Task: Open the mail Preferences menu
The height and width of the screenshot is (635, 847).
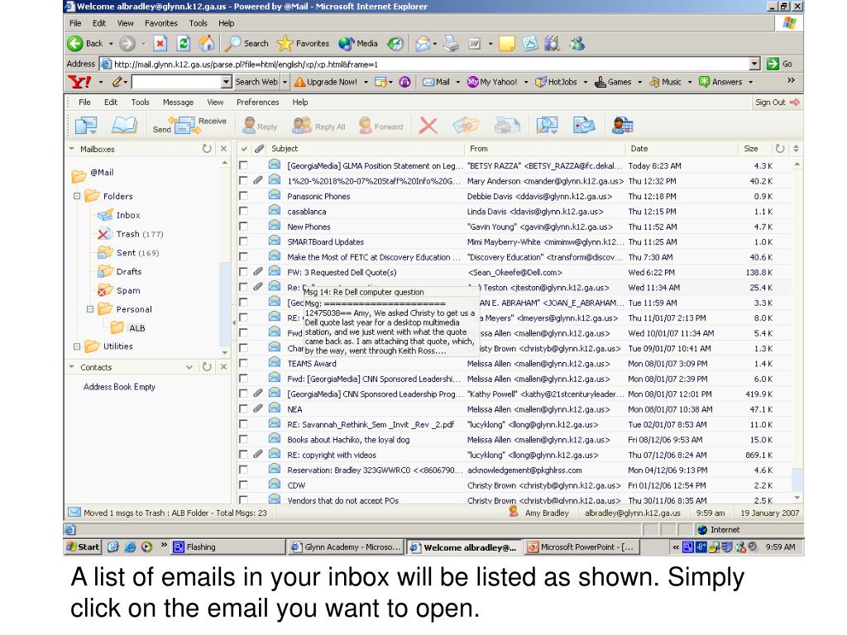Action: tap(258, 102)
